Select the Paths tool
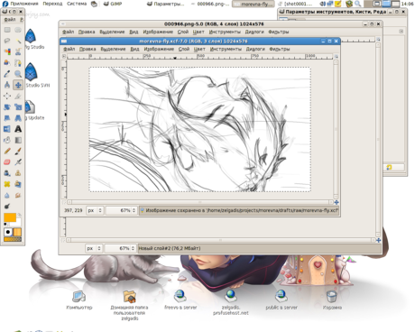 18,62
